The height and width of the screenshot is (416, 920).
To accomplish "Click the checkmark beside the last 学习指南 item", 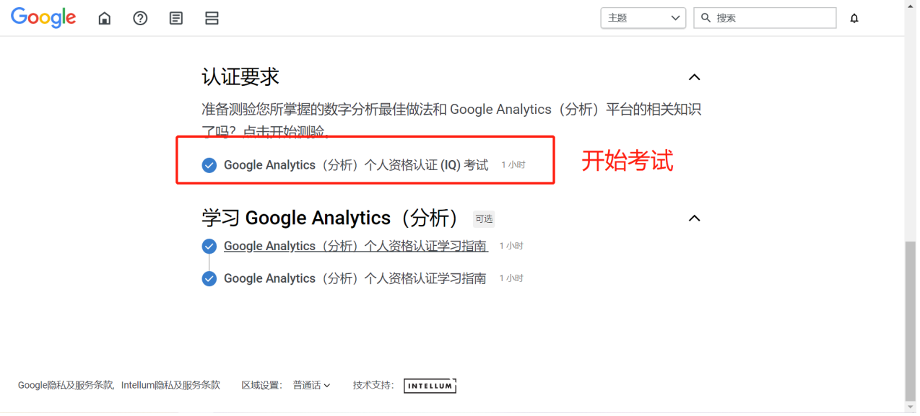I will pyautogui.click(x=209, y=278).
